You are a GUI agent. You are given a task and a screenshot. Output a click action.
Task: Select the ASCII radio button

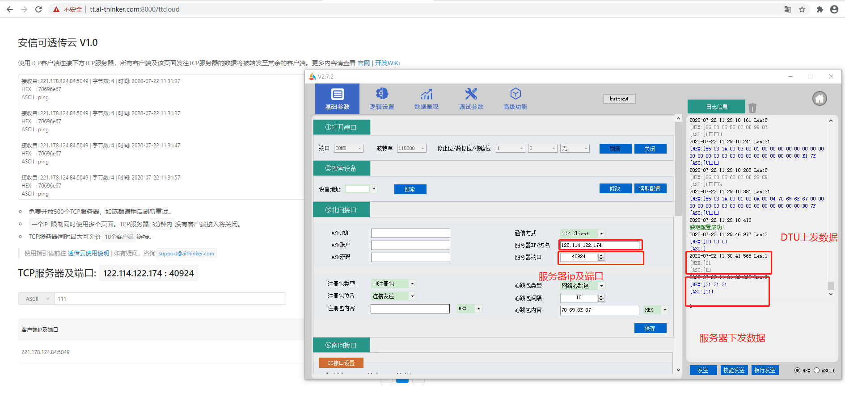tap(816, 371)
